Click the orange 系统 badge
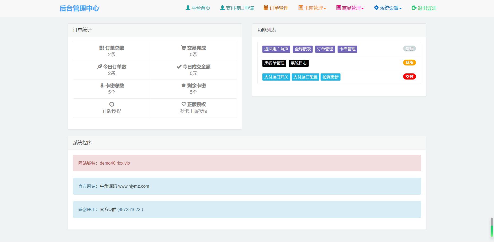The width and height of the screenshot is (494, 242). coord(409,63)
